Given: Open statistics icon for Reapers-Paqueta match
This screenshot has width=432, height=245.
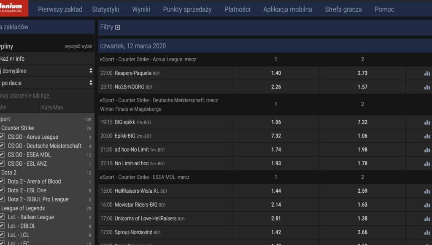Looking at the screenshot, I should (427, 73).
